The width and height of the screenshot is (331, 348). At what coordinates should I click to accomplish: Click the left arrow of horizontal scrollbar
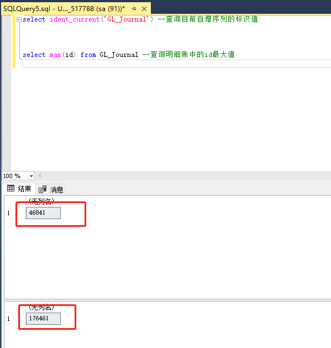pyautogui.click(x=40, y=176)
